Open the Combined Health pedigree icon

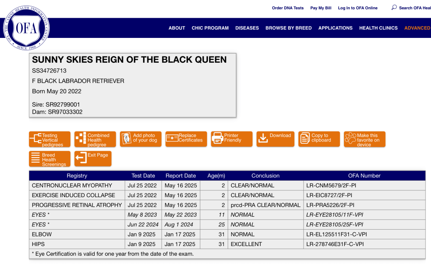(81, 139)
